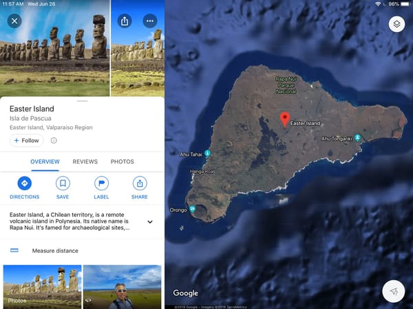Image resolution: width=413 pixels, height=309 pixels.
Task: Save Easter Island to a list
Action: click(63, 187)
